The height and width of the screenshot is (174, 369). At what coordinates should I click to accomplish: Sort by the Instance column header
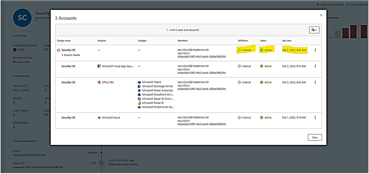pos(102,40)
